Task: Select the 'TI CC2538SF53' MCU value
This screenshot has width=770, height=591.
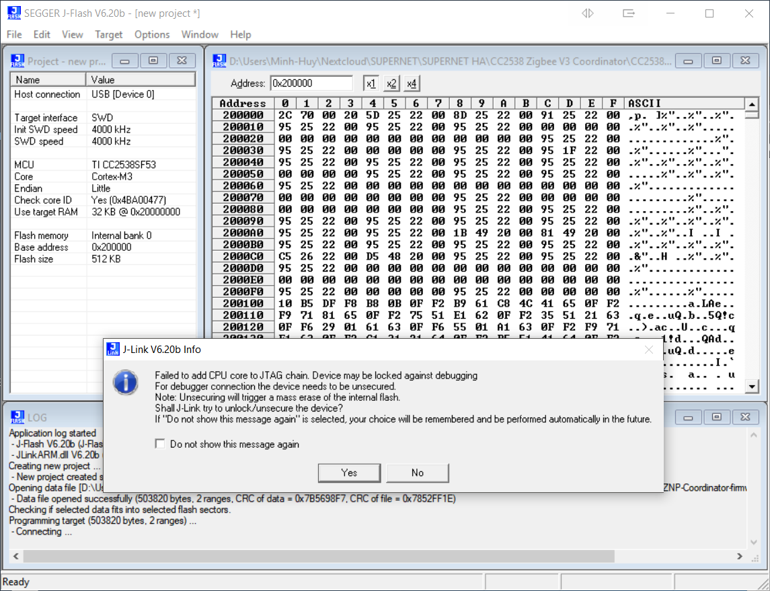Action: pos(124,165)
